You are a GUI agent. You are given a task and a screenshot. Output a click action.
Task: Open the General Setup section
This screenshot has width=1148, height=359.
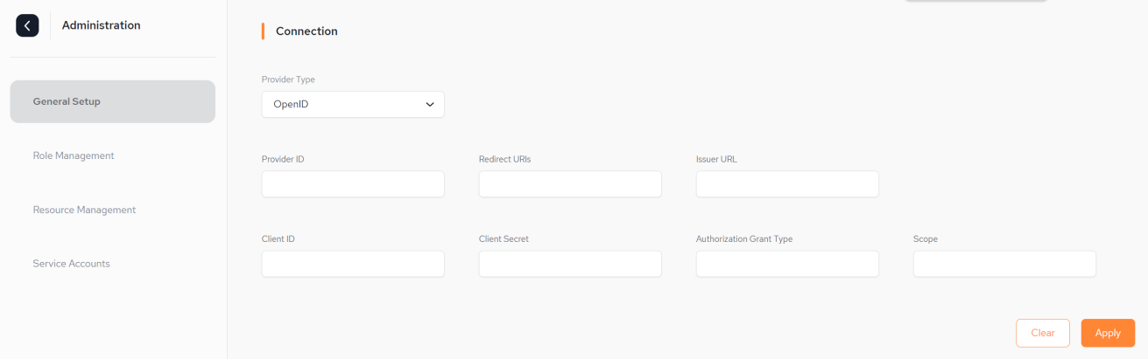click(112, 101)
